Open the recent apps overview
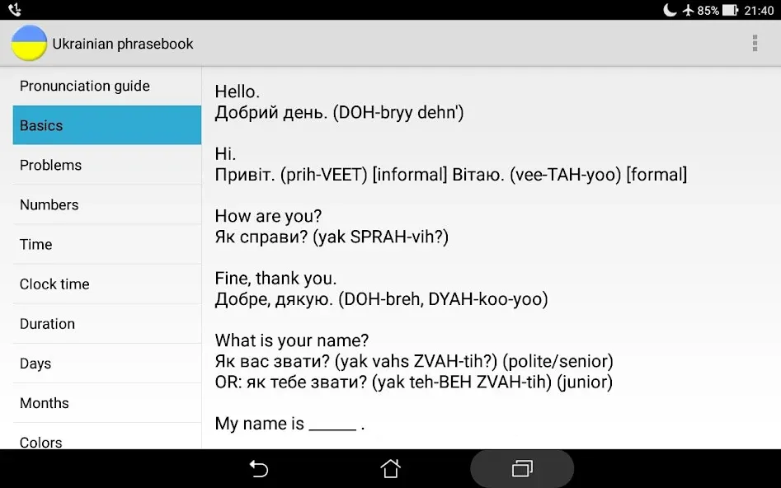 tap(522, 468)
